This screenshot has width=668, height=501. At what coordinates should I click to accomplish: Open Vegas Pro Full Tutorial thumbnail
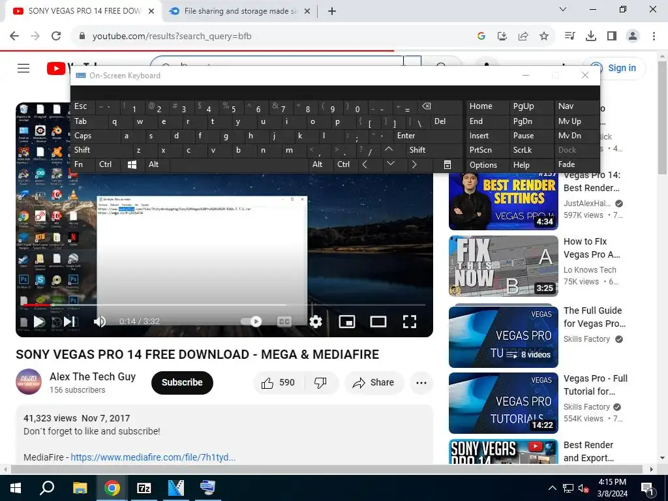[504, 403]
